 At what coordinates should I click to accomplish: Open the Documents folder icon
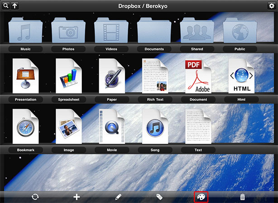154,30
